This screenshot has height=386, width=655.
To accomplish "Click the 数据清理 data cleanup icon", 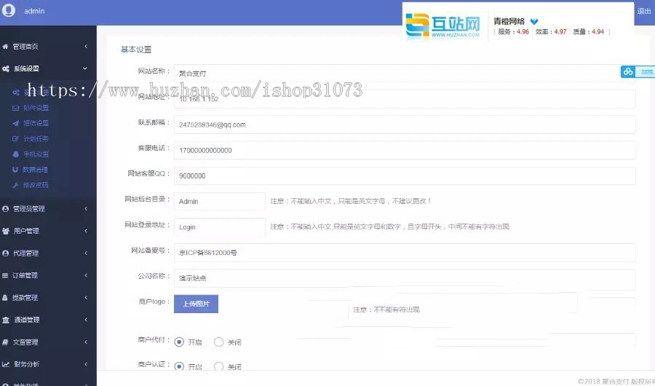I will click(x=16, y=169).
